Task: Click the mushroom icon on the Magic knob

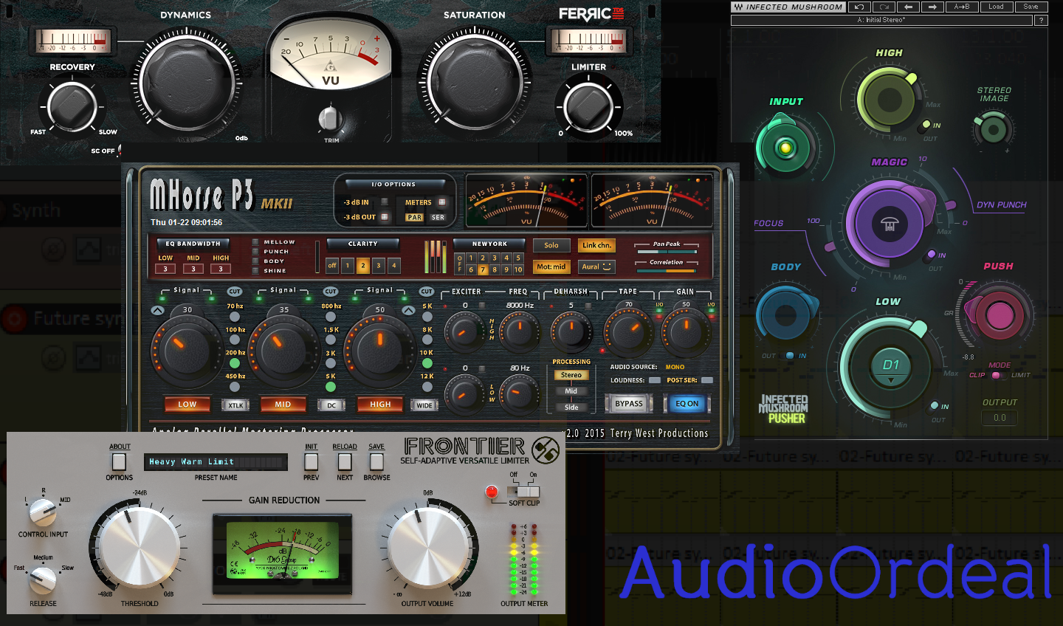Action: pyautogui.click(x=890, y=224)
